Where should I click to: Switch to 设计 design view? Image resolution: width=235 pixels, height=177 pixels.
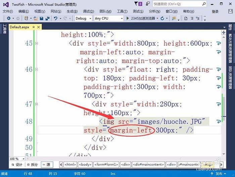(17, 165)
